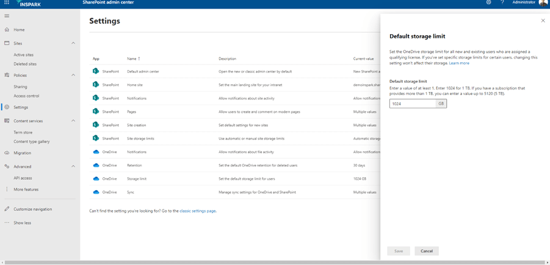This screenshot has width=550, height=265.
Task: Open Content type gallery
Action: pyautogui.click(x=32, y=142)
